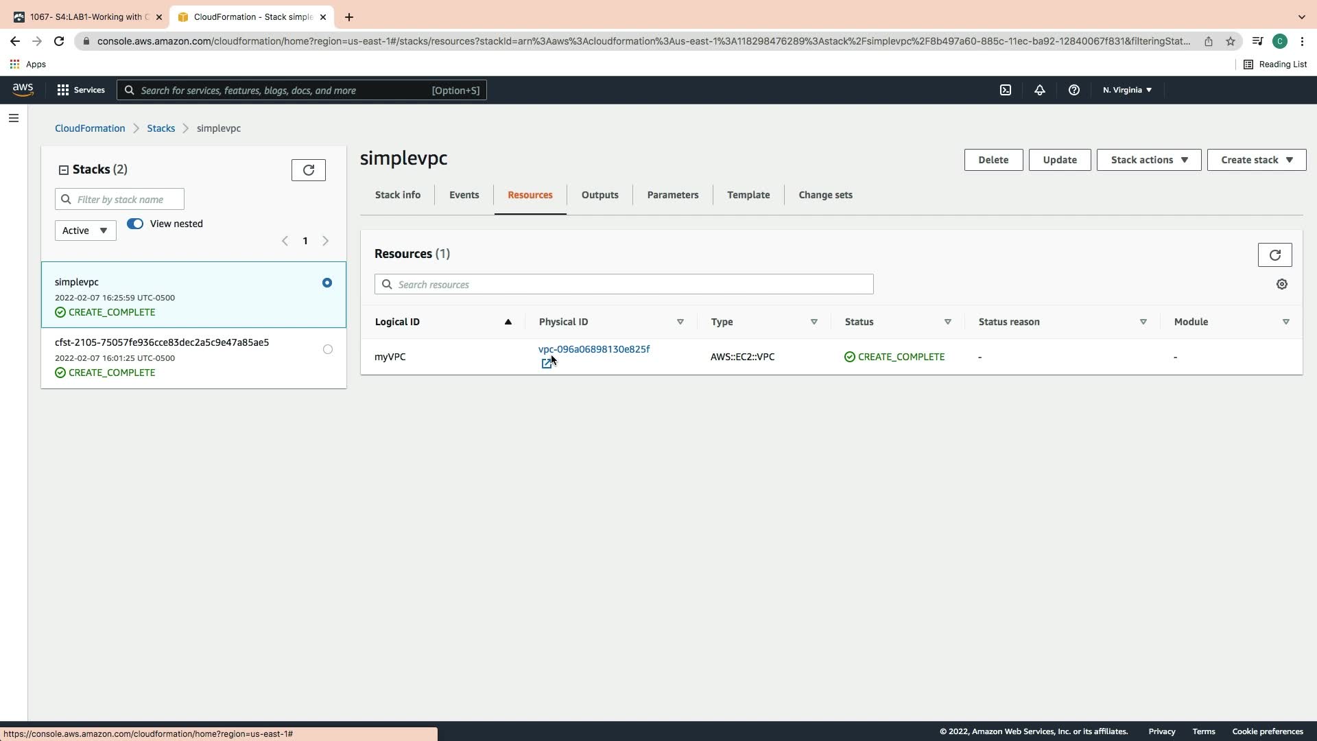Open the left navigation hamburger menu
This screenshot has width=1317, height=741.
pos(13,118)
